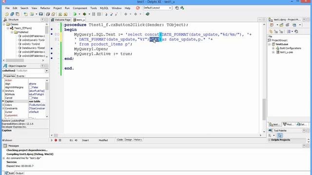
Task: Click the Step Over debug icon
Action: click(x=111, y=14)
